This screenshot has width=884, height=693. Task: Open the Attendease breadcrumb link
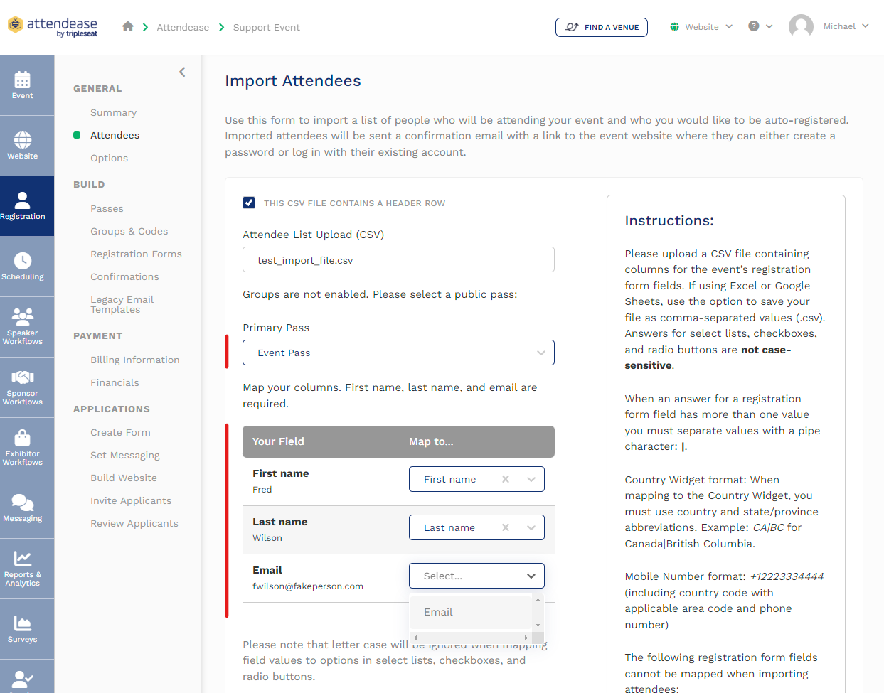[x=183, y=27]
